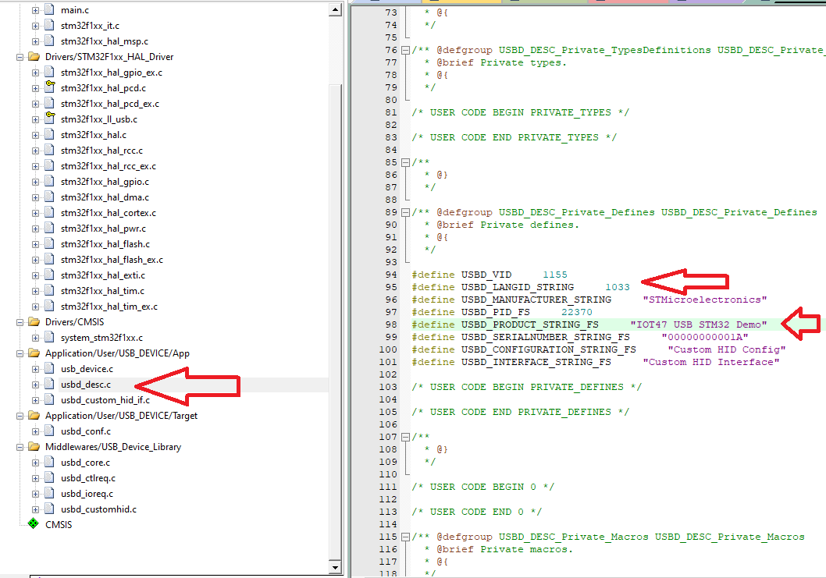The height and width of the screenshot is (578, 826).
Task: Collapse the Application/User/USB_DEVICE/Target group
Action: tap(20, 416)
